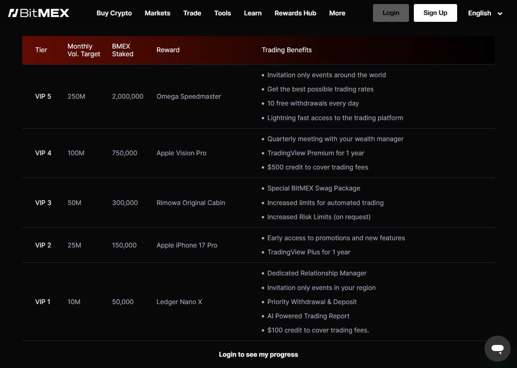Expand the More menu

[x=337, y=13]
